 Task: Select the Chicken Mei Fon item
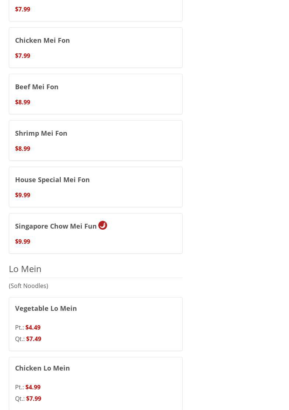coord(42,40)
